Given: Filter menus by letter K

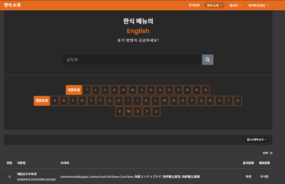Looking at the screenshot, I should pyautogui.click(x=146, y=101).
